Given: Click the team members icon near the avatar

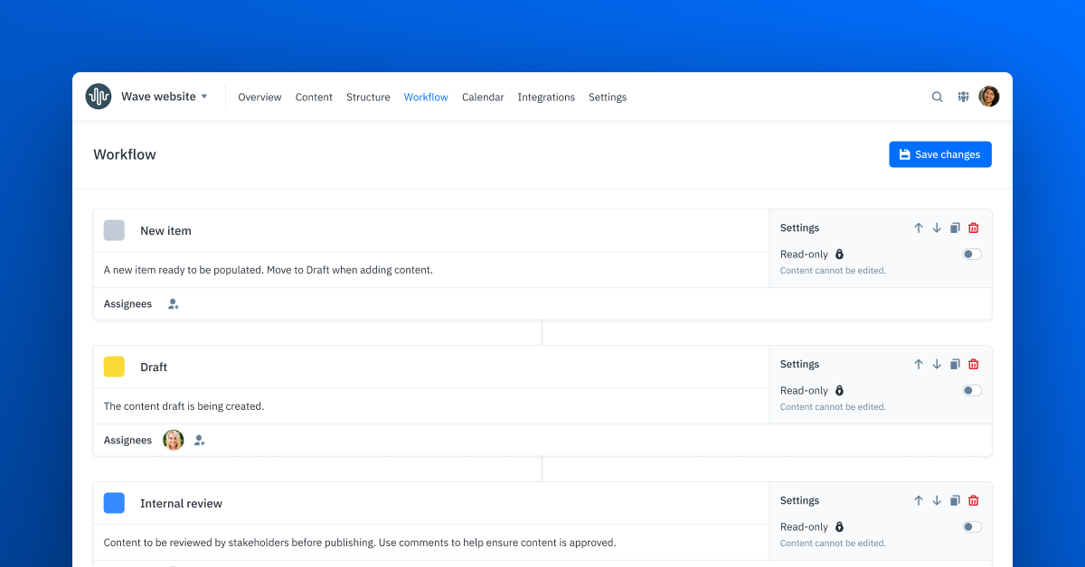Looking at the screenshot, I should tap(963, 97).
